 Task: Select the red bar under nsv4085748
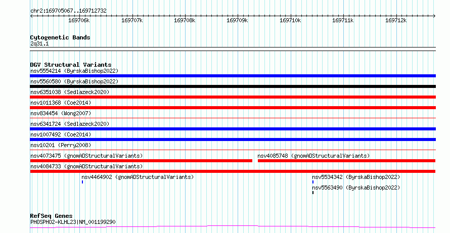[347, 161]
